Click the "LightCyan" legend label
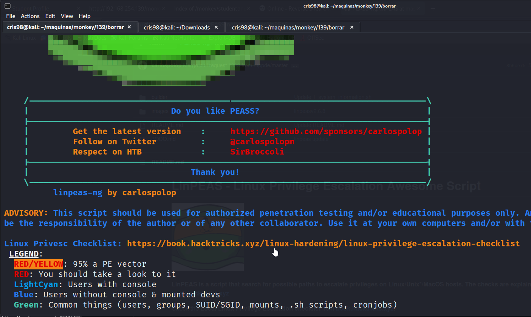Viewport: 531px width, 317px height. 36,285
